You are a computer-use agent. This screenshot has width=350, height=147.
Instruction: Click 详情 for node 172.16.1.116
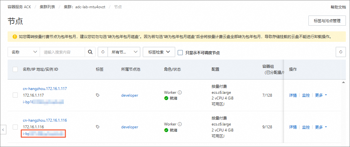pyautogui.click(x=293, y=127)
